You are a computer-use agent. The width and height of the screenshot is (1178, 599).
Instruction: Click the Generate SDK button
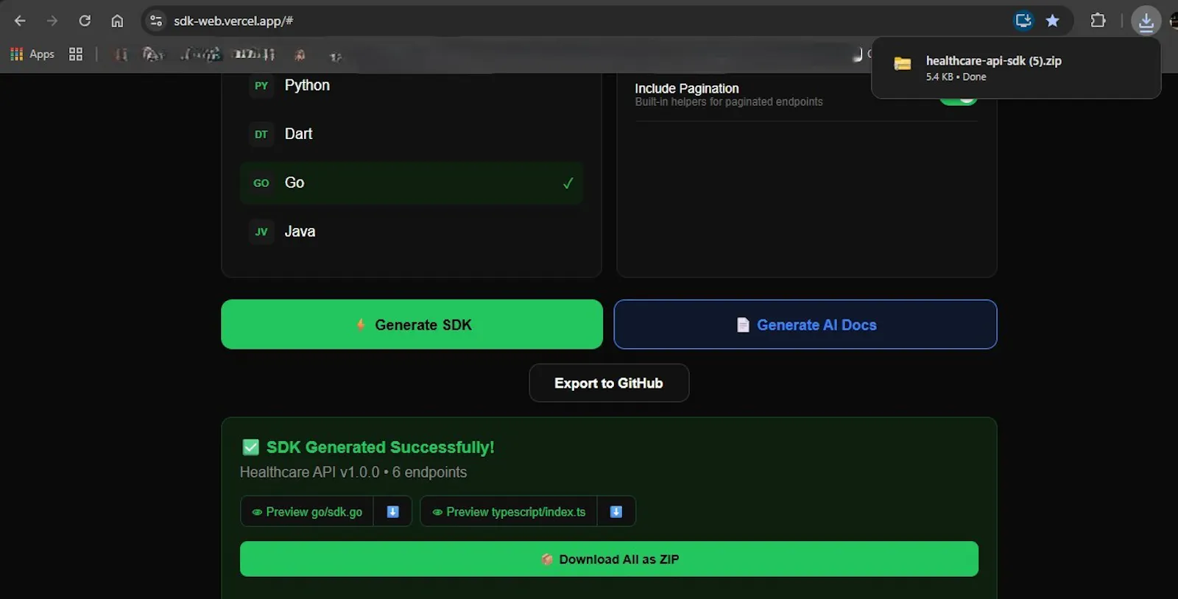(x=412, y=325)
